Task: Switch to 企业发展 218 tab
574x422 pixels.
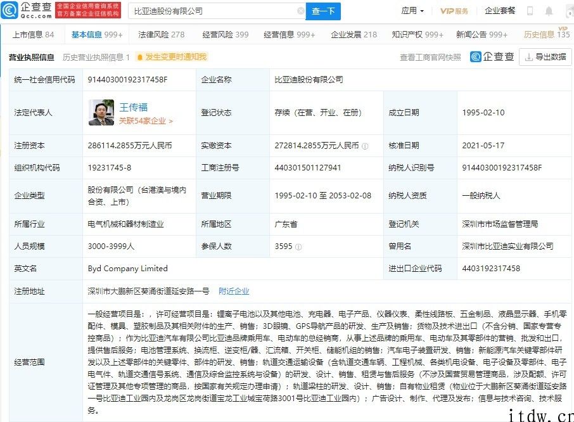Action: coord(354,35)
